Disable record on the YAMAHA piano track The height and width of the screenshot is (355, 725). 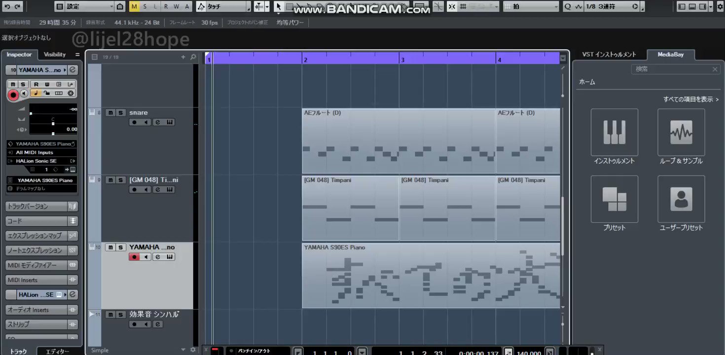pyautogui.click(x=134, y=257)
